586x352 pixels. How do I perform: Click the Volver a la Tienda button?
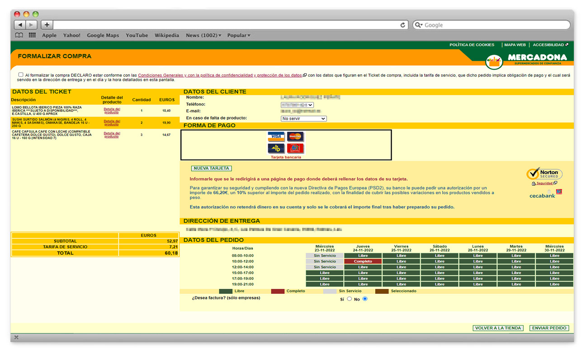pyautogui.click(x=498, y=328)
